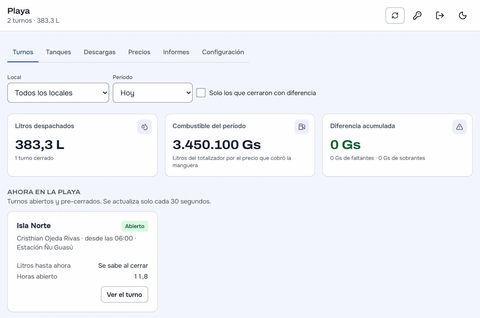Select the Turnos tab
Image resolution: width=480 pixels, height=318 pixels.
23,52
